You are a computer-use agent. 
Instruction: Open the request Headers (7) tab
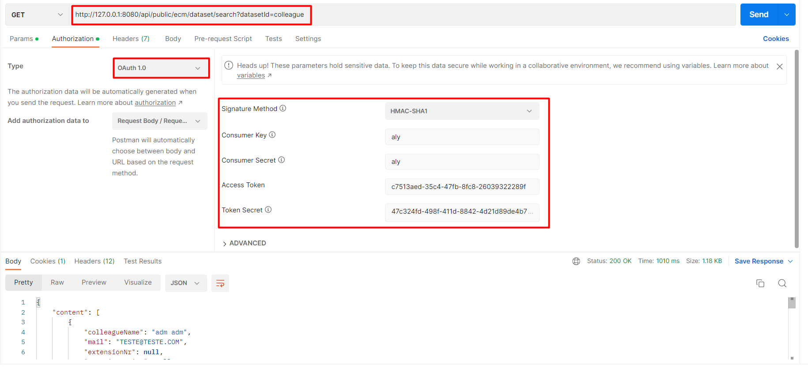tap(131, 39)
